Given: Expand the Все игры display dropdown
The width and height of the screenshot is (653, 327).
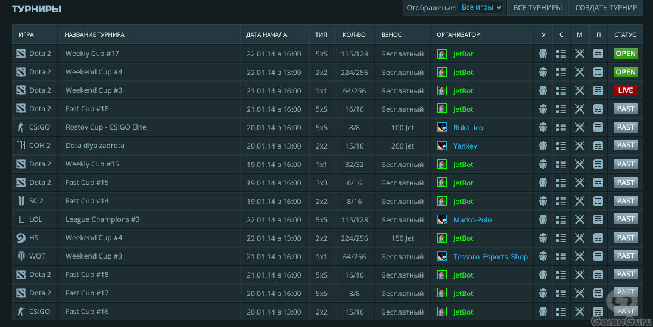Looking at the screenshot, I should point(481,8).
